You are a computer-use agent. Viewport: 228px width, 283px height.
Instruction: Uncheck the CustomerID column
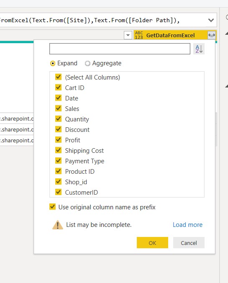tap(58, 192)
